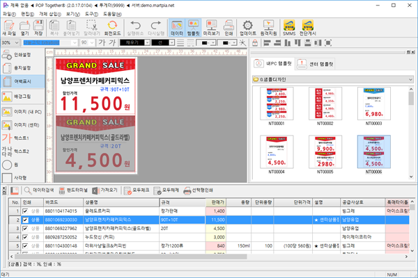The image size is (418, 278).
Task: Open the 채우기 fill color dropdown
Action: (x=147, y=42)
